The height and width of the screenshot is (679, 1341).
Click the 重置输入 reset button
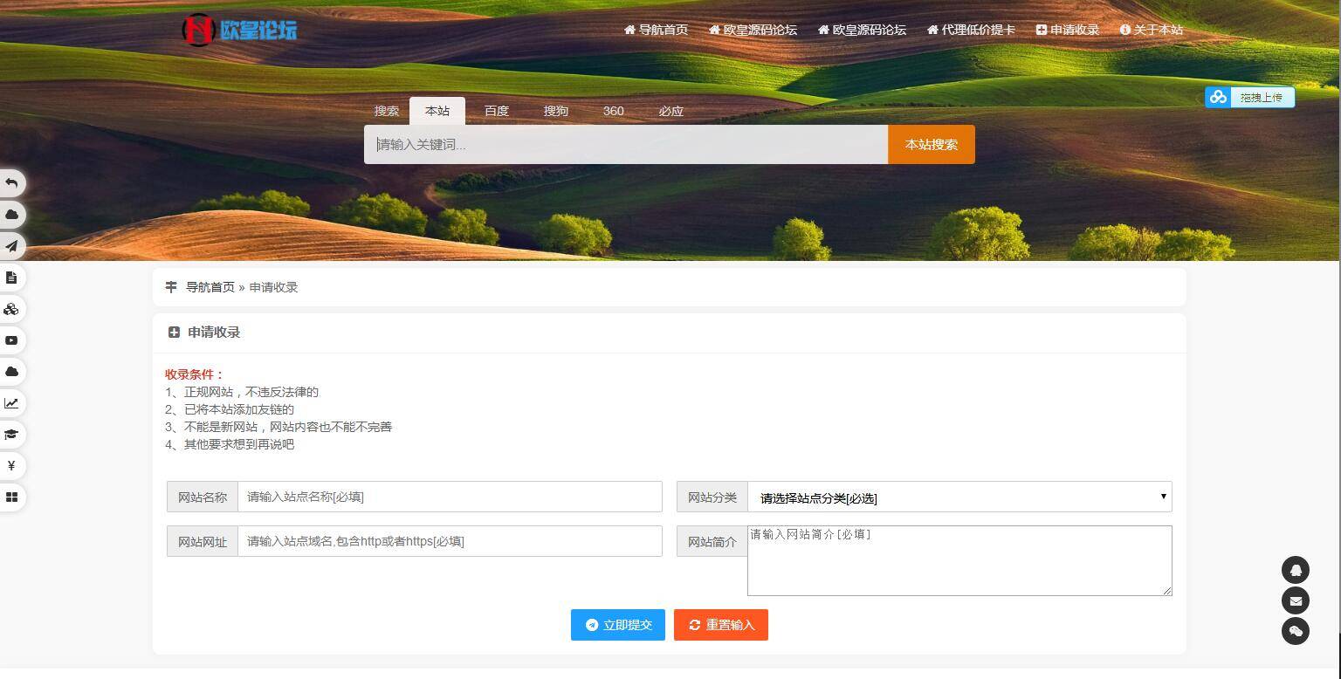coord(721,625)
